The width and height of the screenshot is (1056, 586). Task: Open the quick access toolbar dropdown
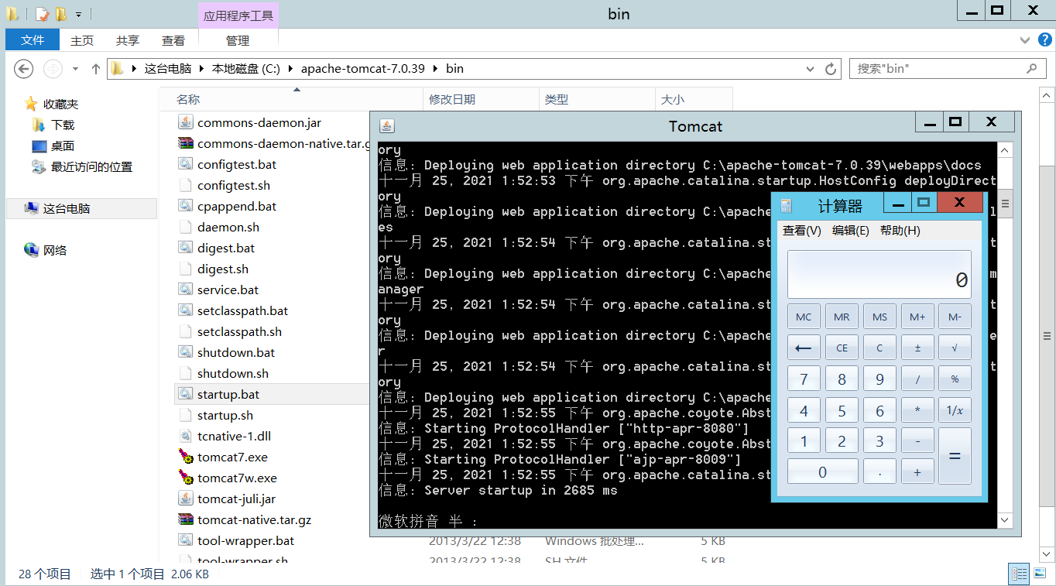coord(79,14)
